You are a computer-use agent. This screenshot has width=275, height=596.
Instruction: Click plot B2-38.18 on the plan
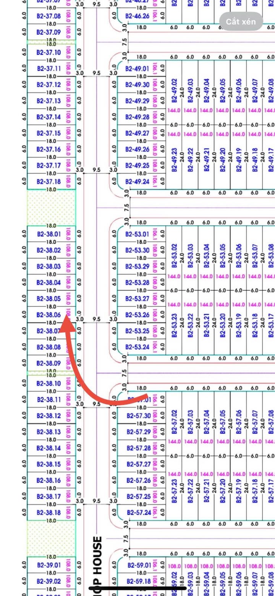49,513
